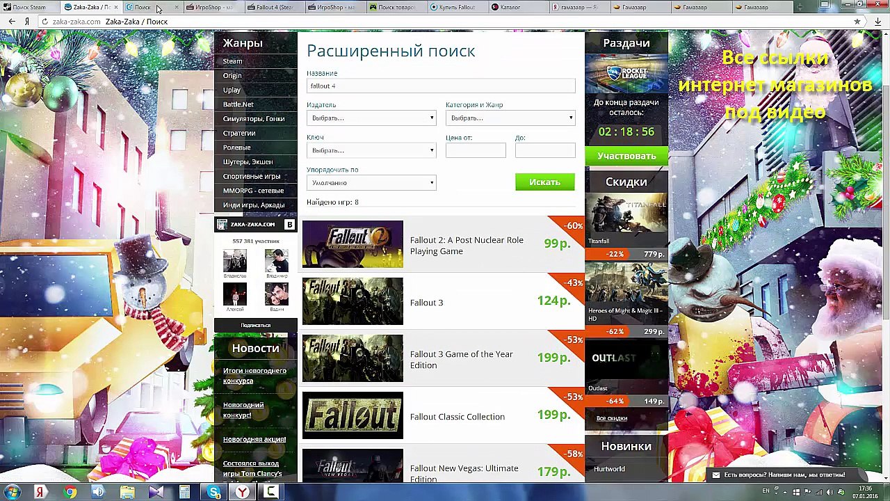Click the Название search input
This screenshot has height=501, width=890.
(441, 86)
